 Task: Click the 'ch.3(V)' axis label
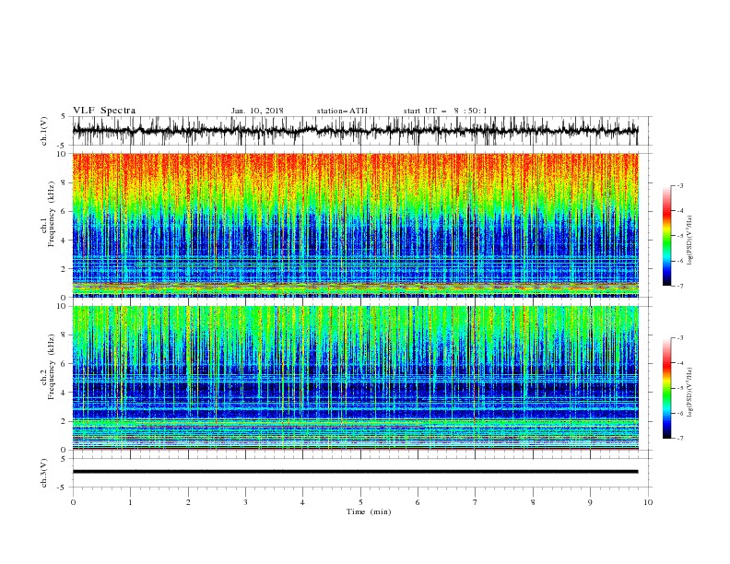point(44,473)
